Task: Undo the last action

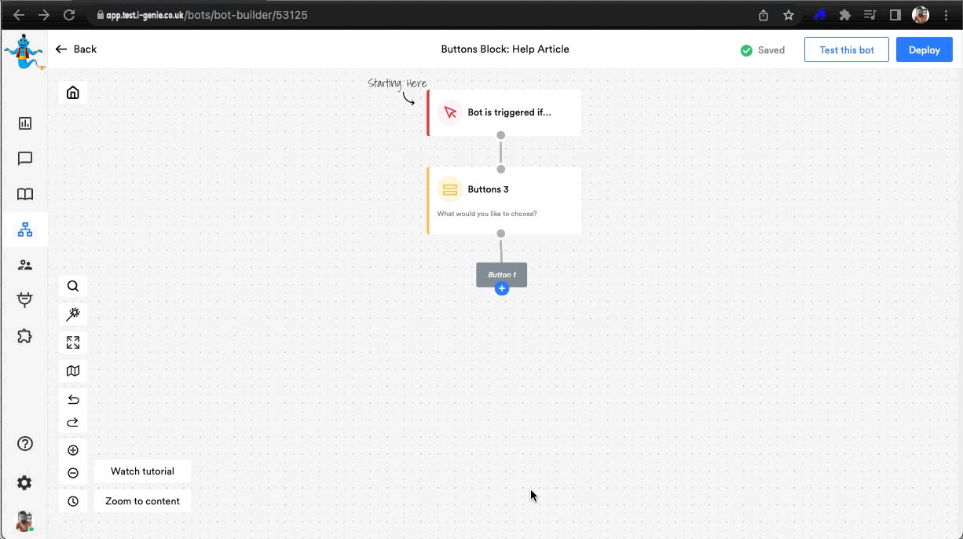Action: click(73, 399)
